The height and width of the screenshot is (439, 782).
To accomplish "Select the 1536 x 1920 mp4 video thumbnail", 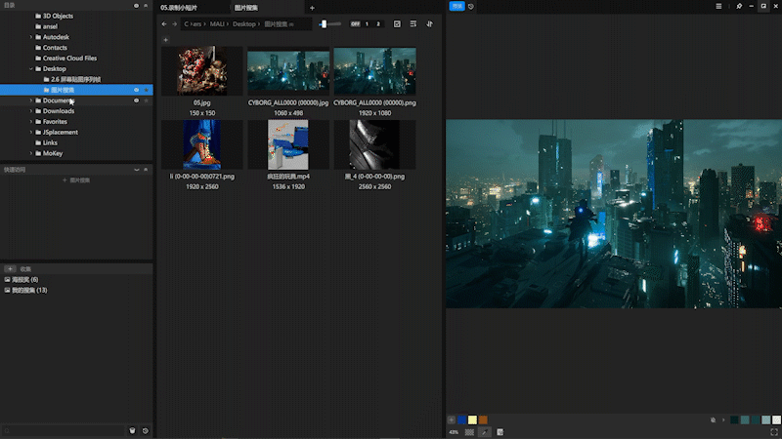I will click(x=288, y=144).
